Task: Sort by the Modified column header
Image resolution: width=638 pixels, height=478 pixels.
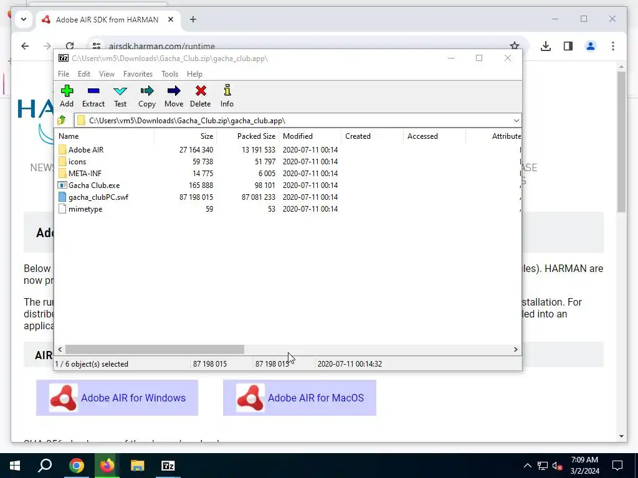Action: pyautogui.click(x=310, y=136)
